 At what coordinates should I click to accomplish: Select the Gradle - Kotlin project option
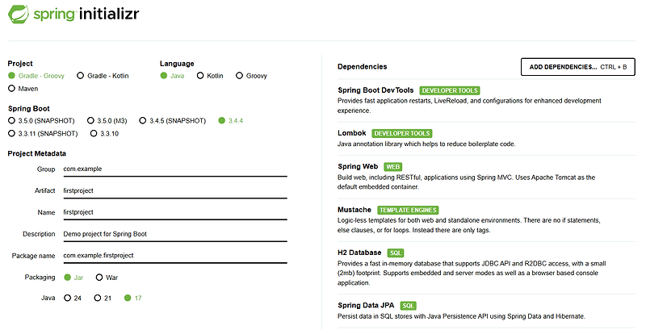click(x=81, y=76)
